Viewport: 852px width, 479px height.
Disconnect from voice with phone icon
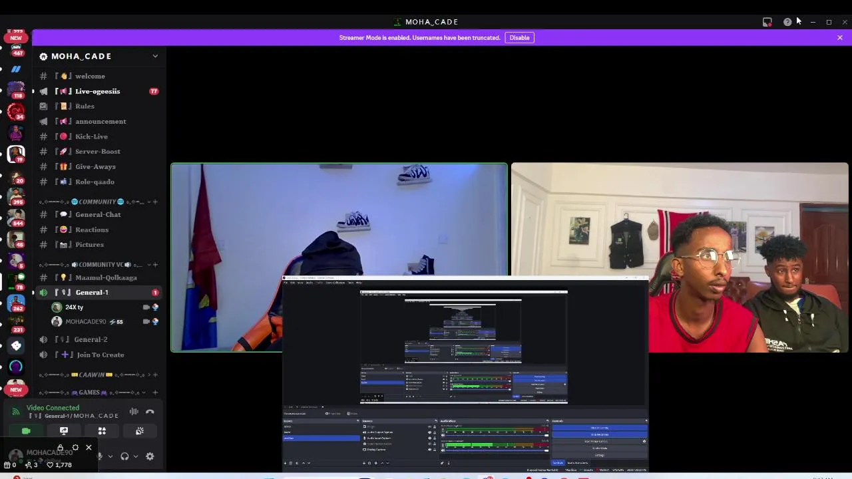[x=150, y=412]
